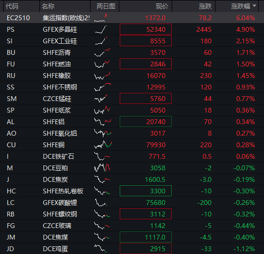
Task: Open the GFEX碳酸锂 two-day mini chart
Action: coord(101,203)
